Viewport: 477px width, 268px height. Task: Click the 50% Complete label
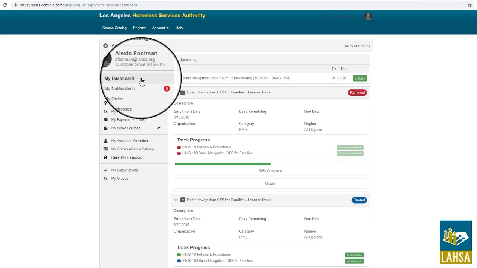click(x=270, y=171)
